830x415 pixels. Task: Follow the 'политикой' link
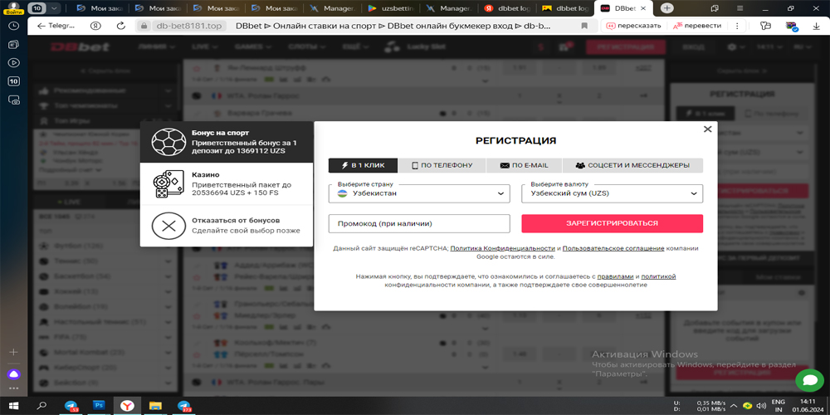pyautogui.click(x=658, y=276)
